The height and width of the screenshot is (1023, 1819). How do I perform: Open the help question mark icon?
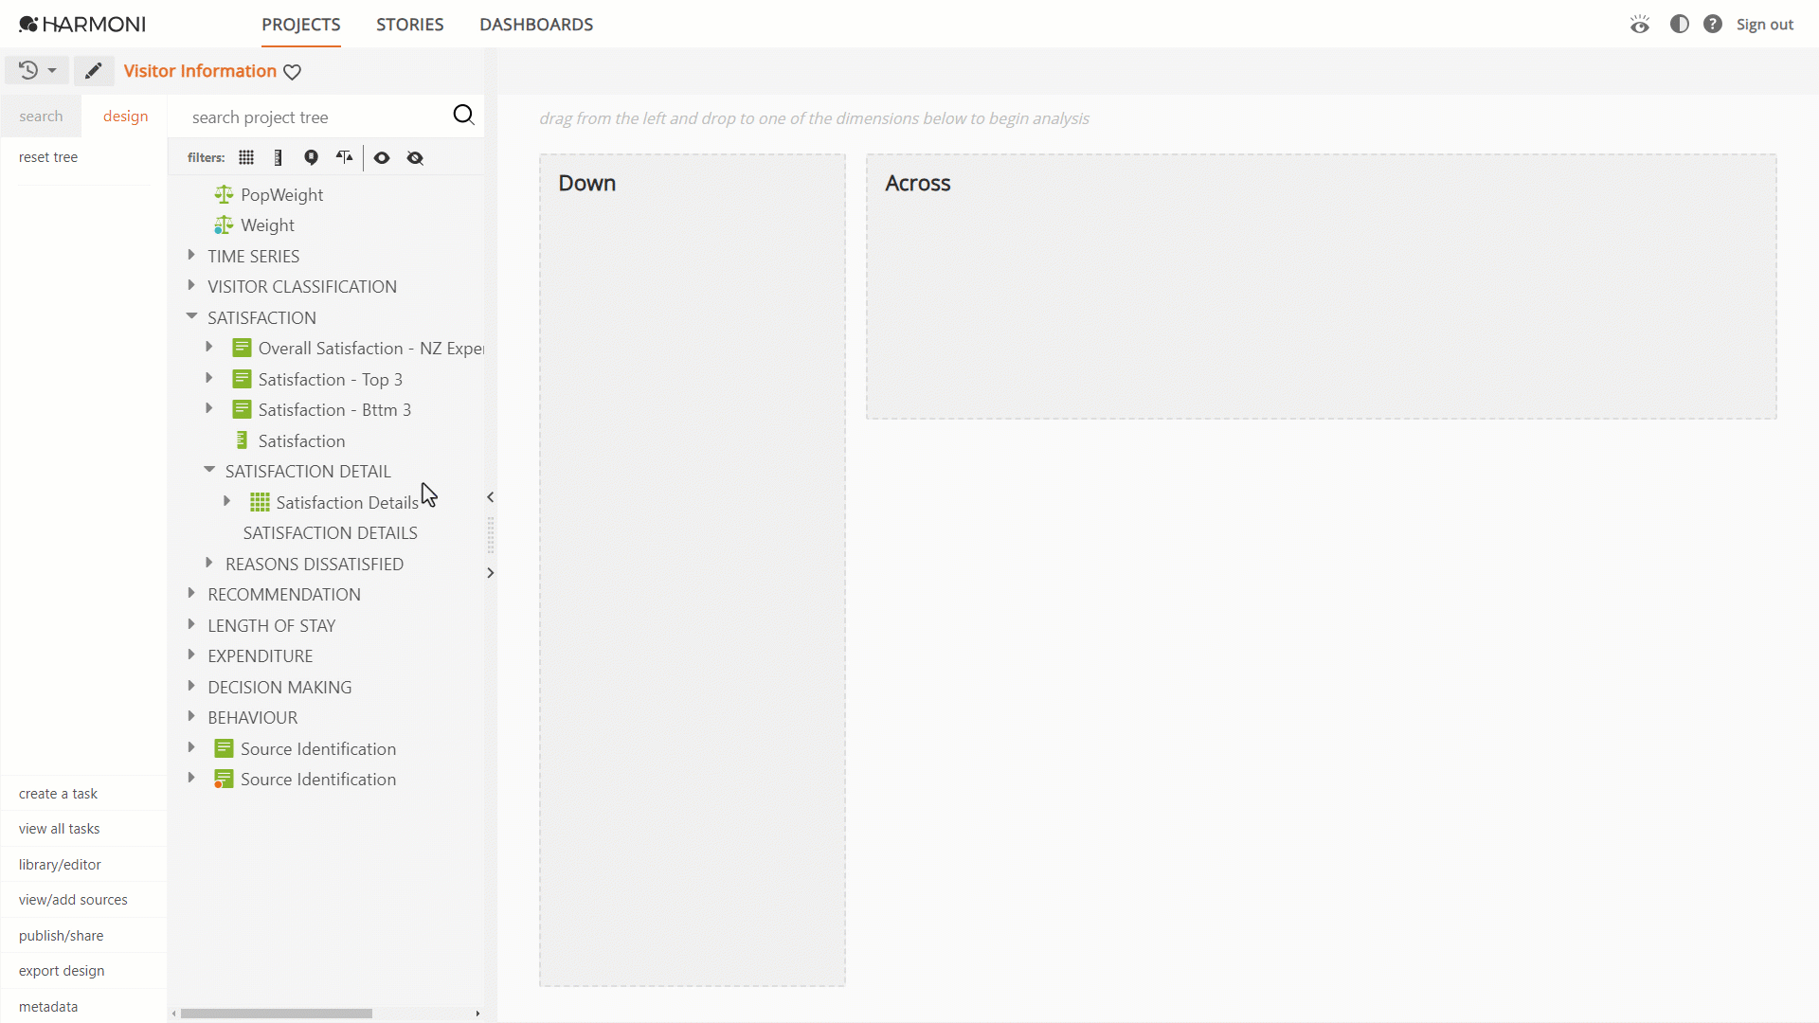1712,24
